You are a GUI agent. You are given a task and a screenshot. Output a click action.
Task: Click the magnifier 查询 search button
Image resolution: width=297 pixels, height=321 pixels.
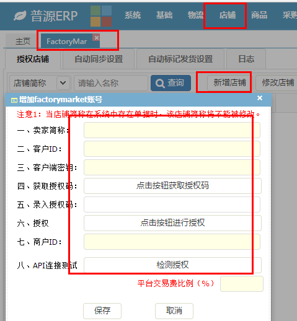171,83
